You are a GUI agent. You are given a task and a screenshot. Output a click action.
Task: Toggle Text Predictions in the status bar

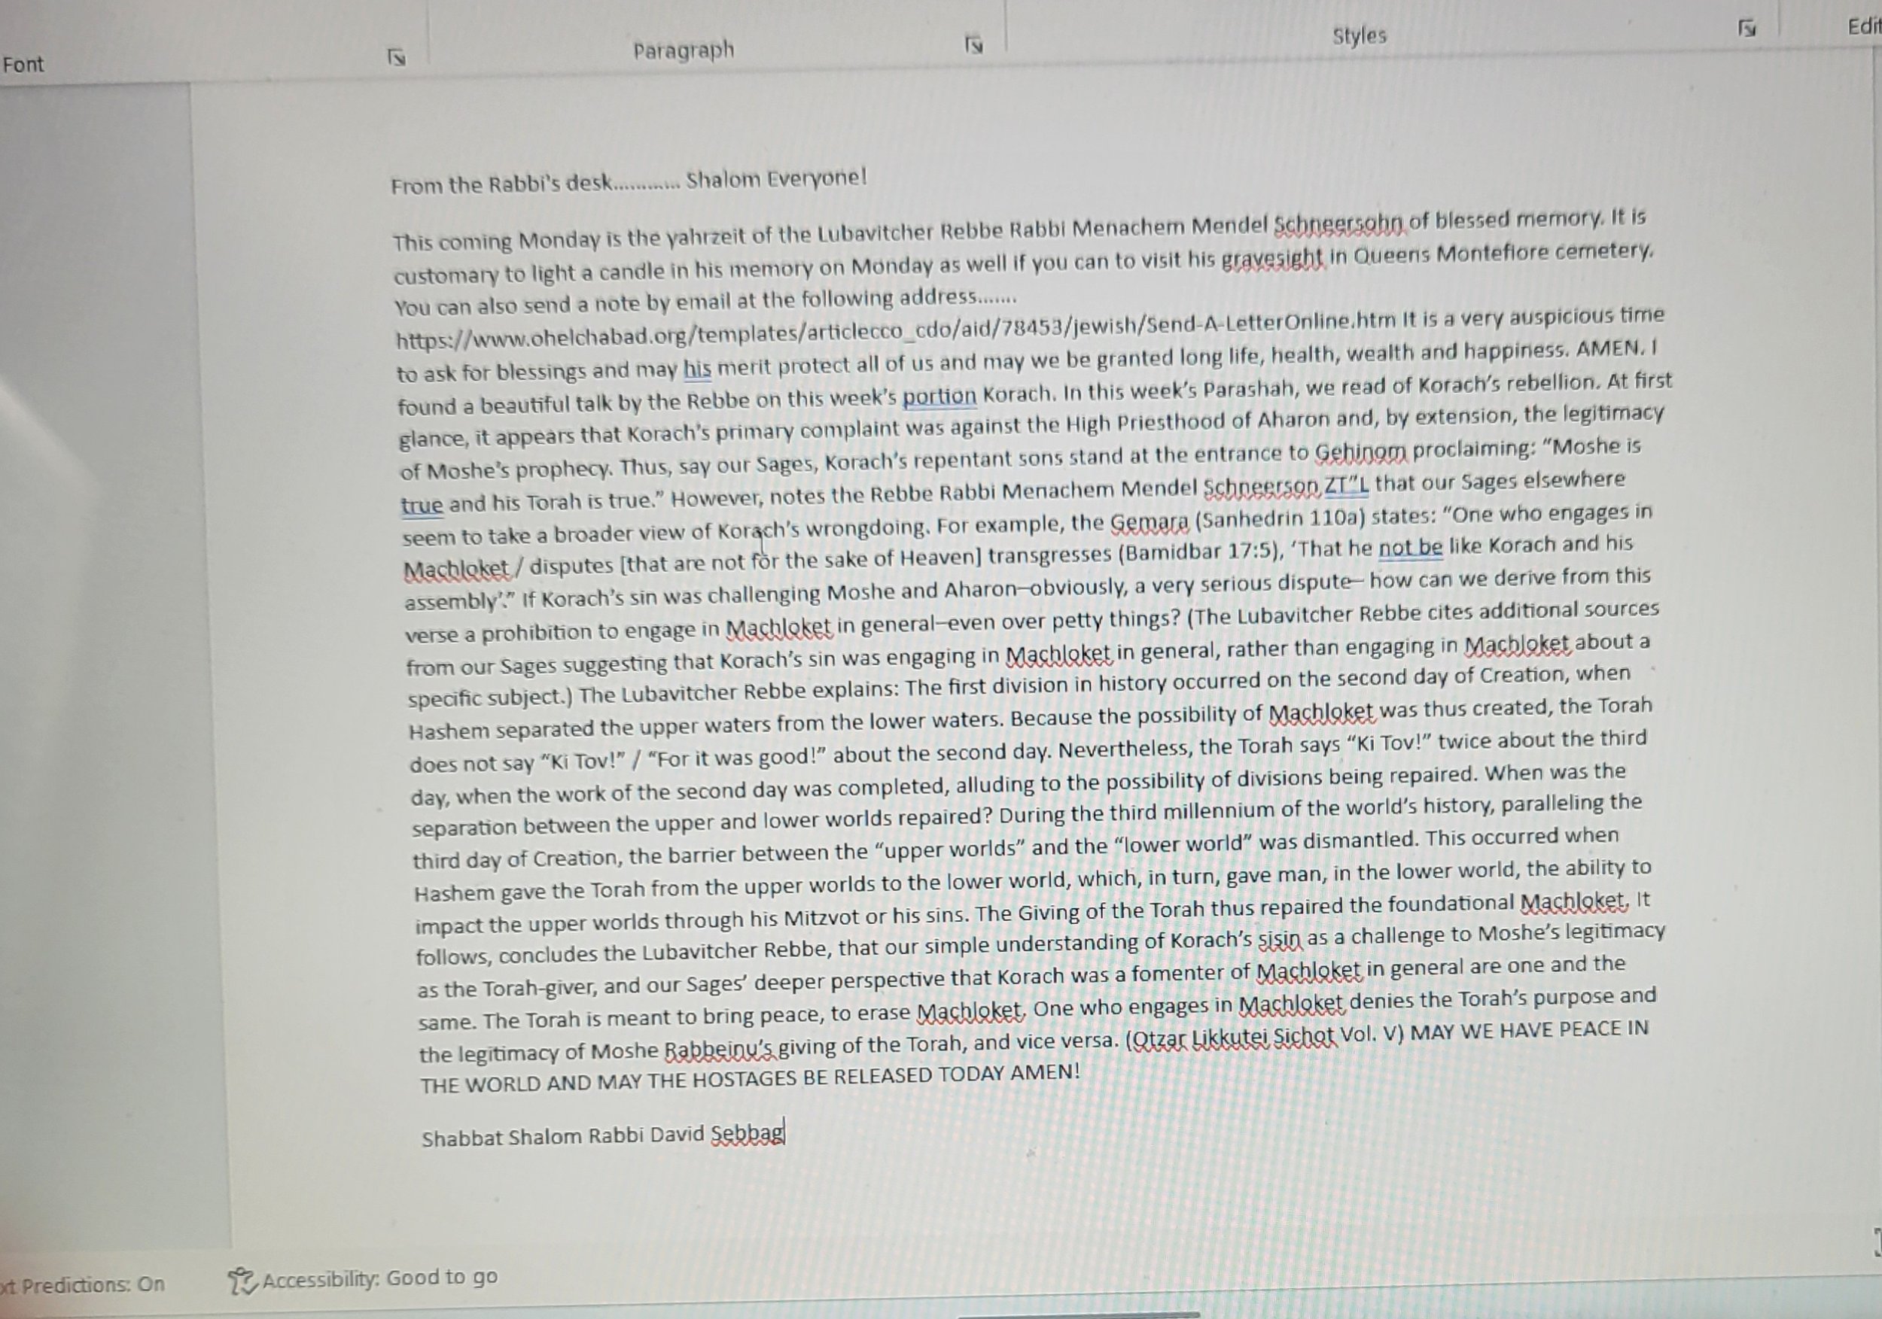tap(82, 1284)
